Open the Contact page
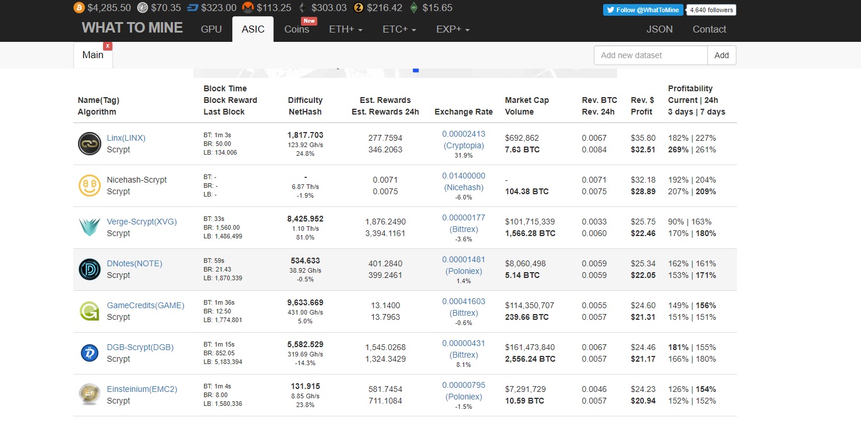The width and height of the screenshot is (861, 421). pos(709,29)
